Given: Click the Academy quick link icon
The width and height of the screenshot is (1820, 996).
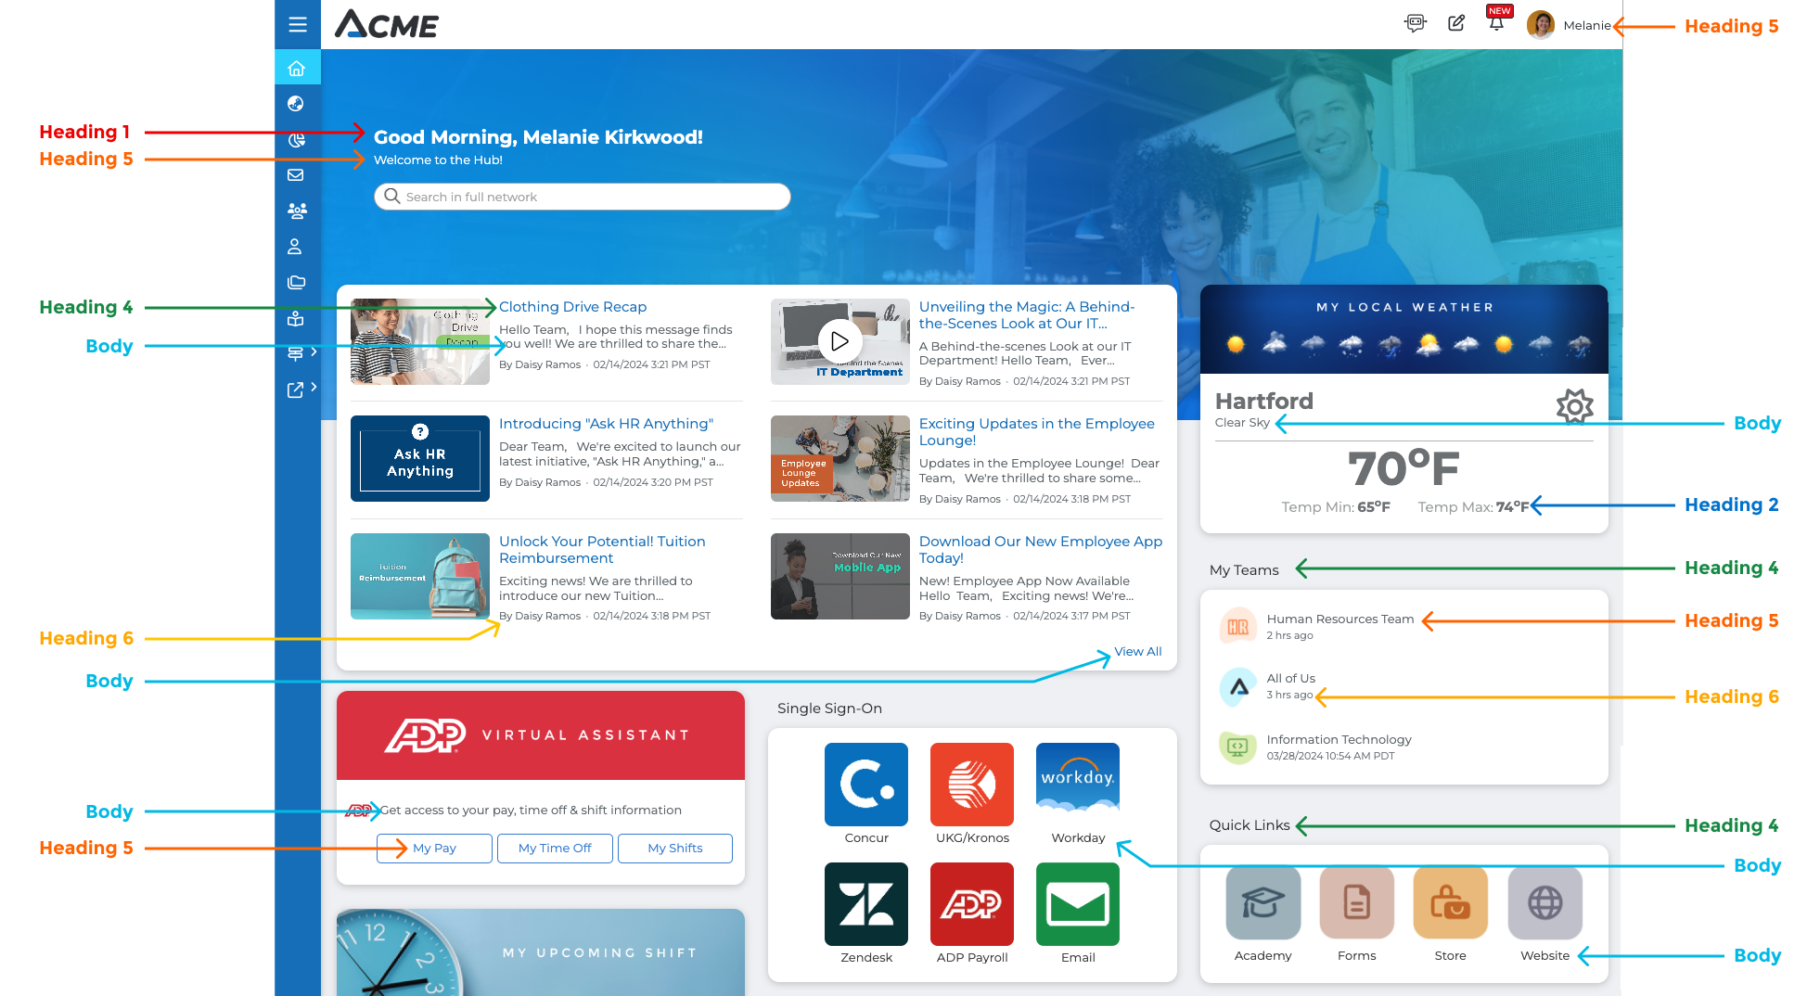Looking at the screenshot, I should (x=1262, y=903).
